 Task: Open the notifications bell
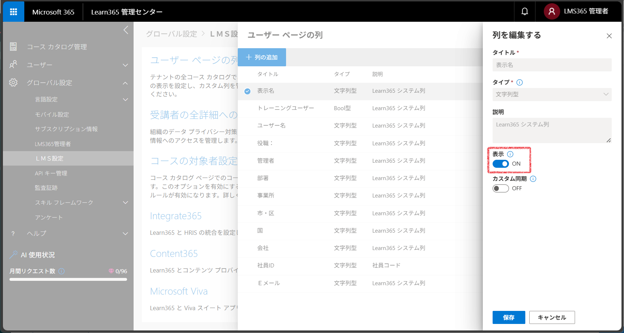(x=525, y=12)
